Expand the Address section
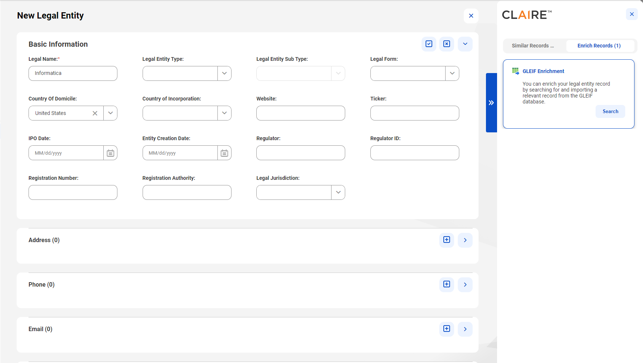The image size is (643, 363). (465, 240)
